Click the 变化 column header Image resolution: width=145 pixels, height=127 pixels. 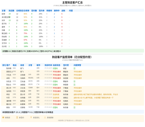(4, 65)
